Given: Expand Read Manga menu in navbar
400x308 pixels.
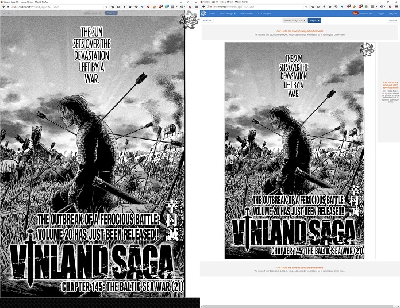Looking at the screenshot, I should pyautogui.click(x=227, y=14).
